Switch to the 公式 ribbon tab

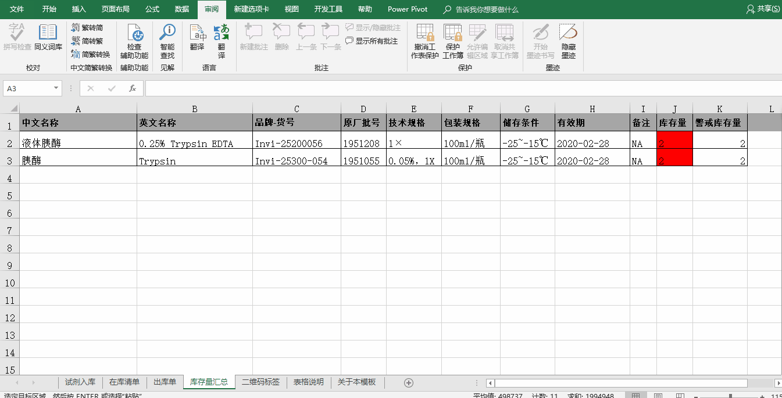coord(152,9)
